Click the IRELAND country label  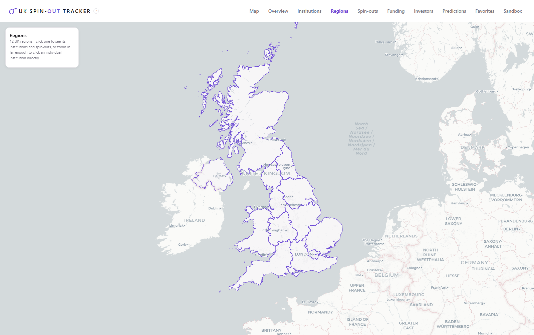[x=195, y=220]
